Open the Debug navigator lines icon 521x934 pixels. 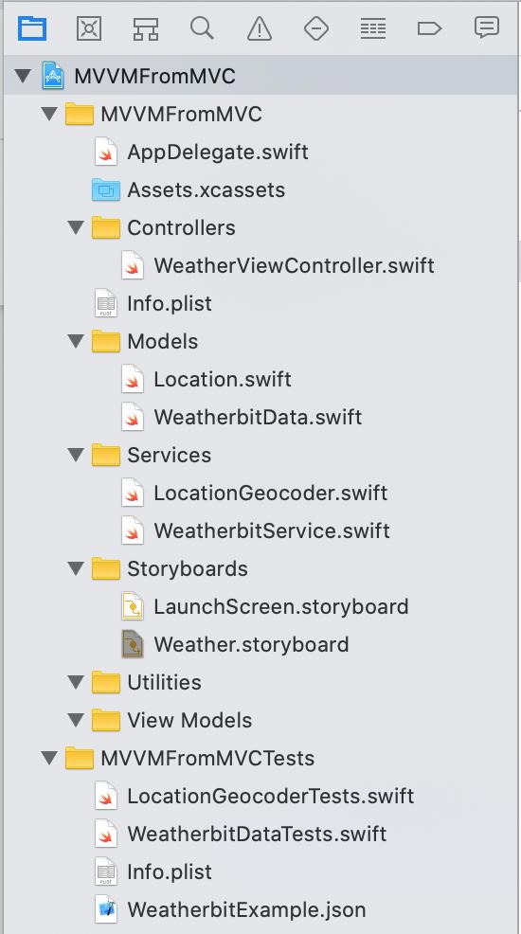pos(372,28)
